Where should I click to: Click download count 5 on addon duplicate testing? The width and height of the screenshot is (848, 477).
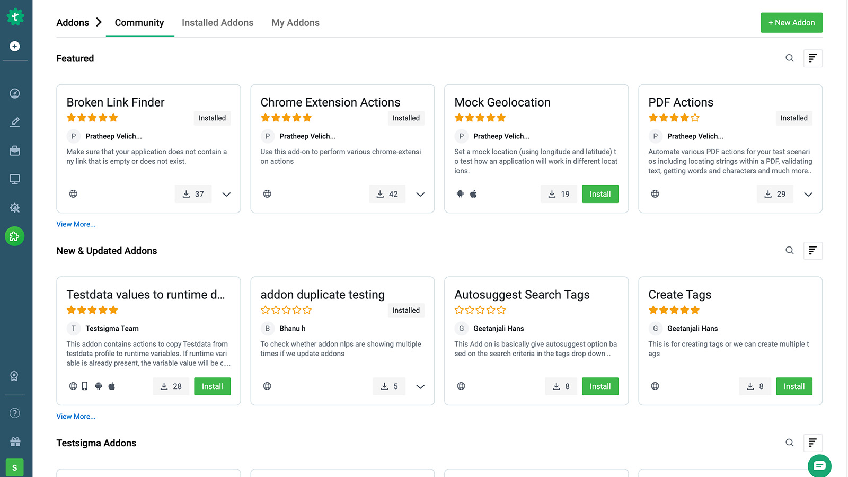pyautogui.click(x=389, y=386)
